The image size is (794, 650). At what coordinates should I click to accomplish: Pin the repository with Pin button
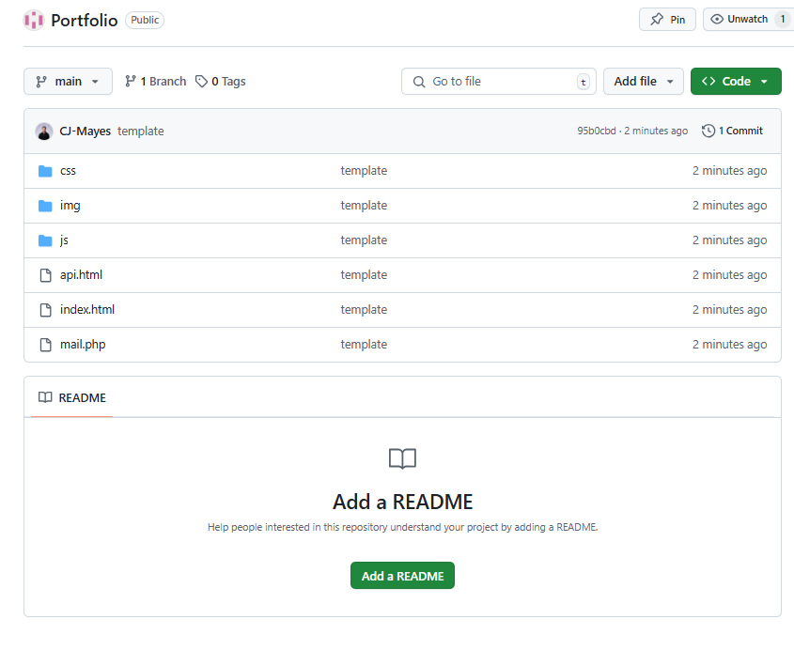click(667, 20)
